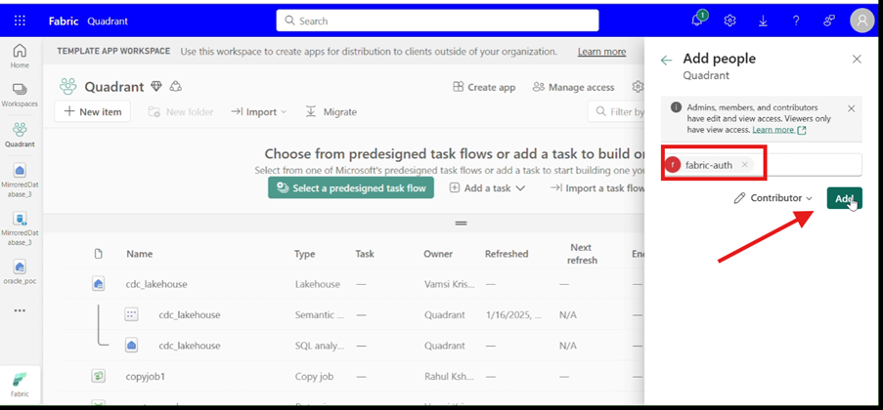Open the notifications bell icon
The width and height of the screenshot is (883, 410).
[x=697, y=20]
